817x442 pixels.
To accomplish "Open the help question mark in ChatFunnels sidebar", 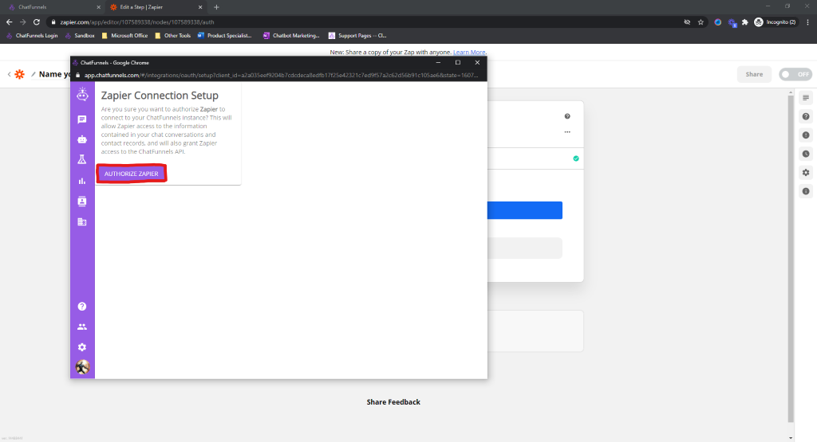I will (x=82, y=307).
